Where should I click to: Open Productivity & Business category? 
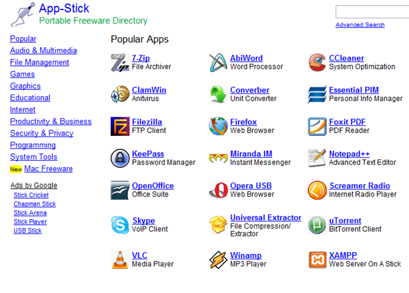tap(50, 121)
